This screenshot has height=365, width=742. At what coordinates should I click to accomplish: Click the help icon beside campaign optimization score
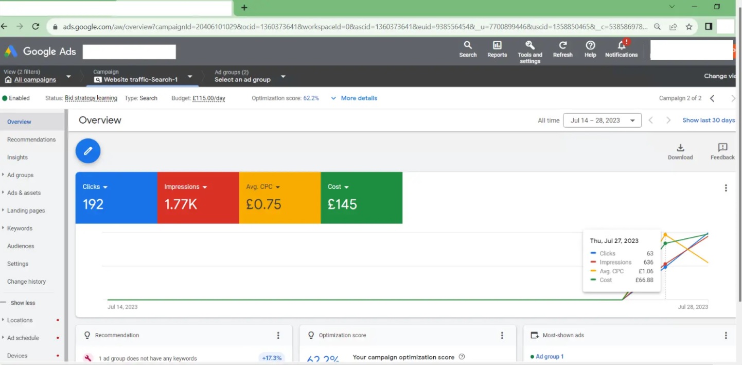click(462, 357)
